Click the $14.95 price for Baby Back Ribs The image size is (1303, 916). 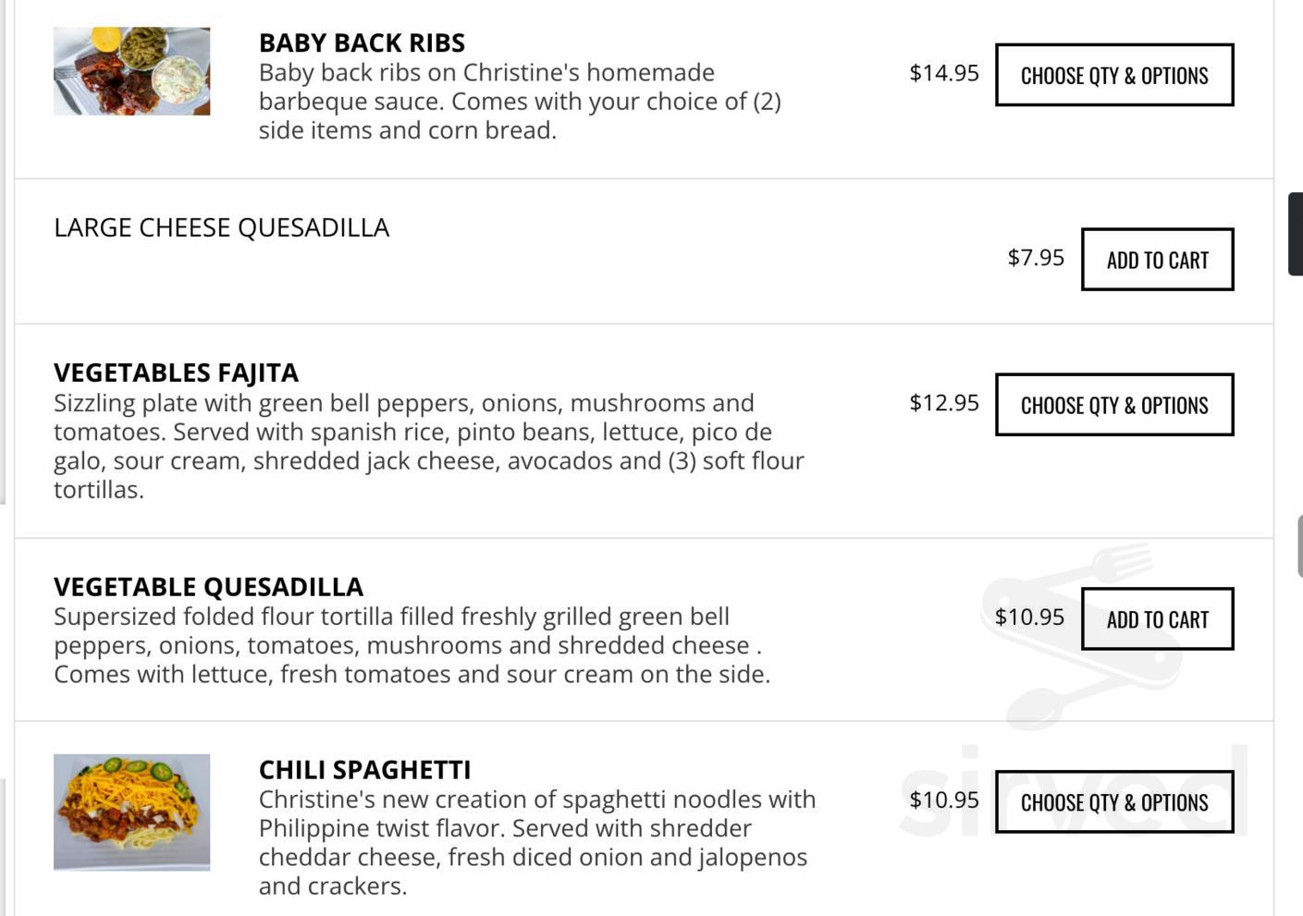coord(944,70)
